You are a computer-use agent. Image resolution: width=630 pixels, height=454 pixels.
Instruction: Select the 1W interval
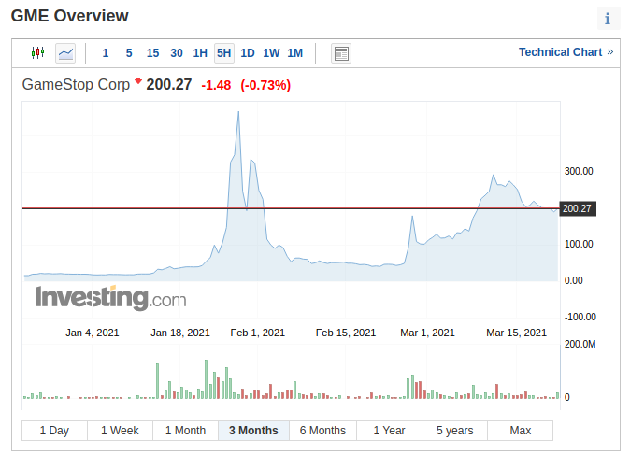click(x=271, y=53)
